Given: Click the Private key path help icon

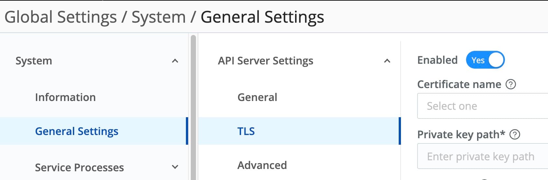Looking at the screenshot, I should coord(515,134).
